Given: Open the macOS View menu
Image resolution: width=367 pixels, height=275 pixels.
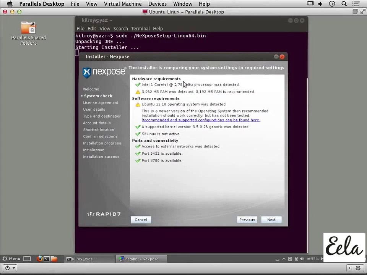Looking at the screenshot, I should point(91,4).
